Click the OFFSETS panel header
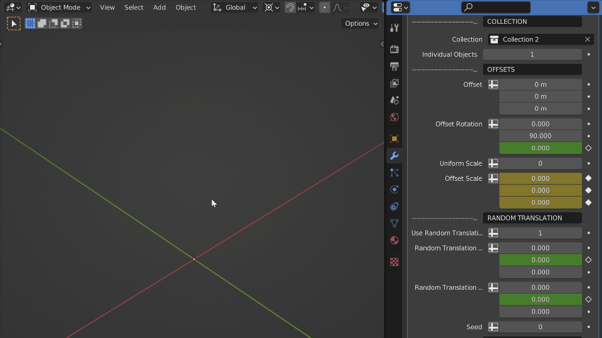The height and width of the screenshot is (338, 602). [532, 69]
